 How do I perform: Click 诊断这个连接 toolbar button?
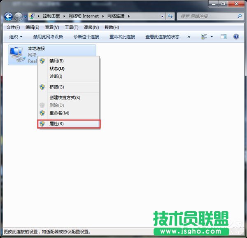coord(86,37)
